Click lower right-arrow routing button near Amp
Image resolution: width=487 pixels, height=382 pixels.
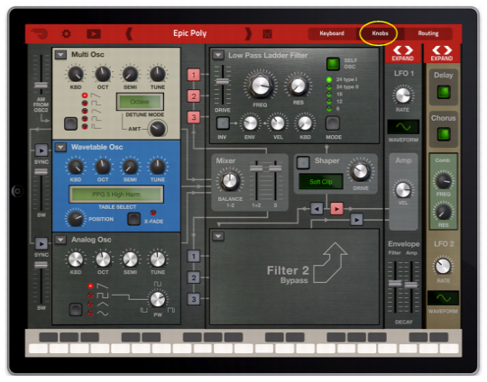point(356,220)
